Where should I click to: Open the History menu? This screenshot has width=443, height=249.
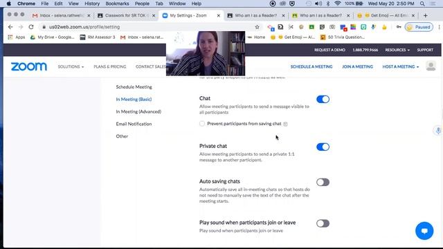[x=92, y=3]
